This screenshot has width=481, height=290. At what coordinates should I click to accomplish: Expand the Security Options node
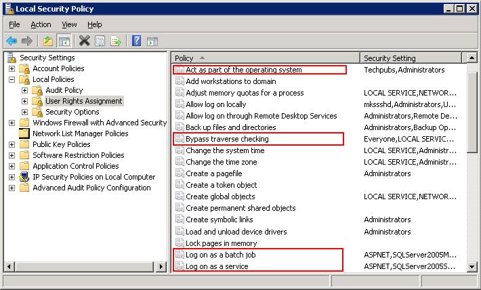24,112
